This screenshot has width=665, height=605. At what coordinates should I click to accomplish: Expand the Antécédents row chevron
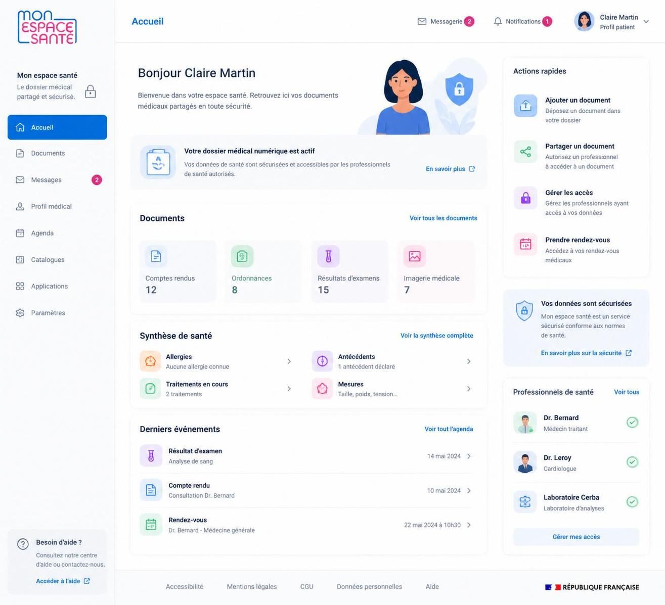469,361
